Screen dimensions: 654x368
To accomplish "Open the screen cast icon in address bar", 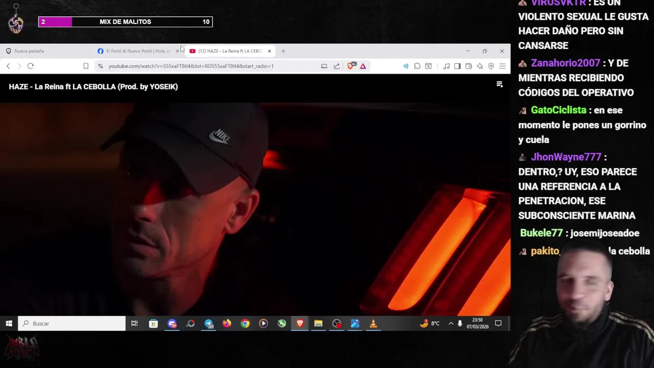I will pyautogui.click(x=324, y=66).
